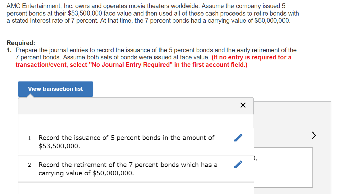Click the AMC Entertainment problem description paragraph

(153, 13)
